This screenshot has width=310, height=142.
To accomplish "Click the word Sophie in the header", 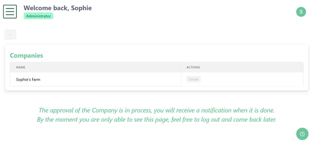I will (81, 8).
